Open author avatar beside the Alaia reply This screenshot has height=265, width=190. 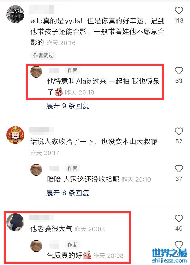point(36,72)
